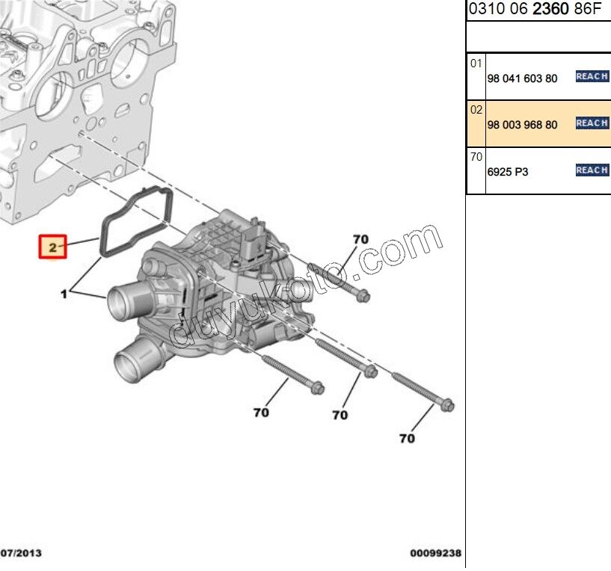Click callout 2 next to the gasket
The height and width of the screenshot is (571, 611).
click(52, 247)
